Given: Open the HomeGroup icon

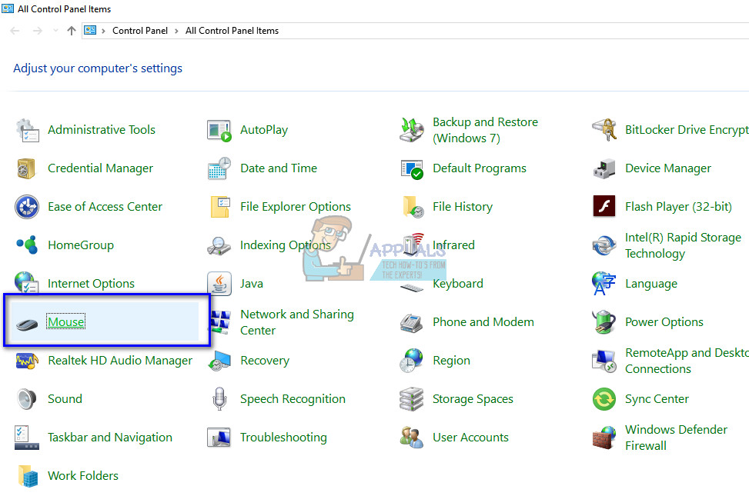Looking at the screenshot, I should point(27,245).
